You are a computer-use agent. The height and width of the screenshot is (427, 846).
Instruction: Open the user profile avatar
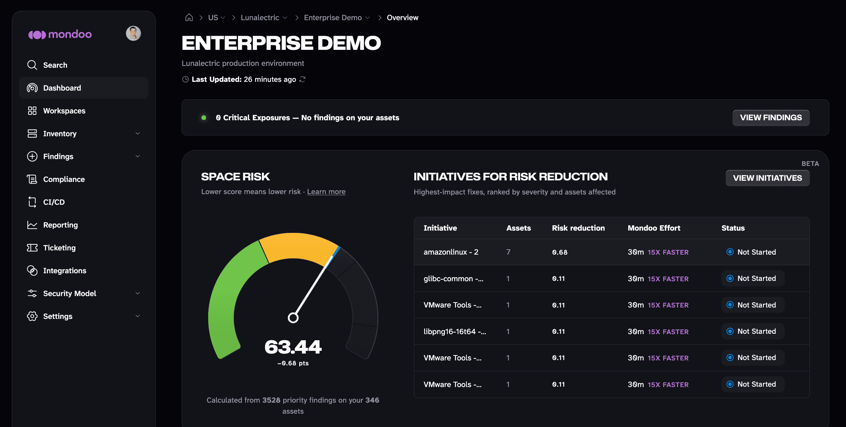coord(133,33)
